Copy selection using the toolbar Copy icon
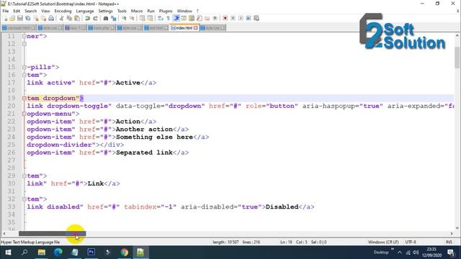This screenshot has height=259, width=461. coord(69,18)
